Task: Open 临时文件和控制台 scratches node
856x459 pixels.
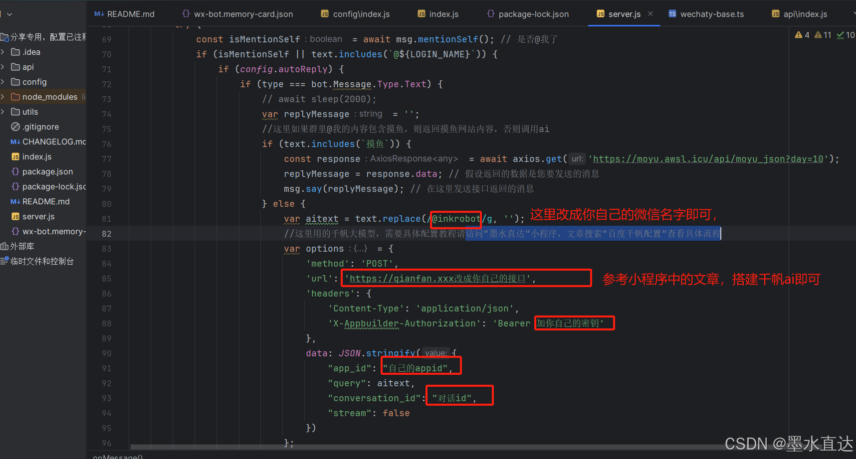Action: tap(42, 261)
